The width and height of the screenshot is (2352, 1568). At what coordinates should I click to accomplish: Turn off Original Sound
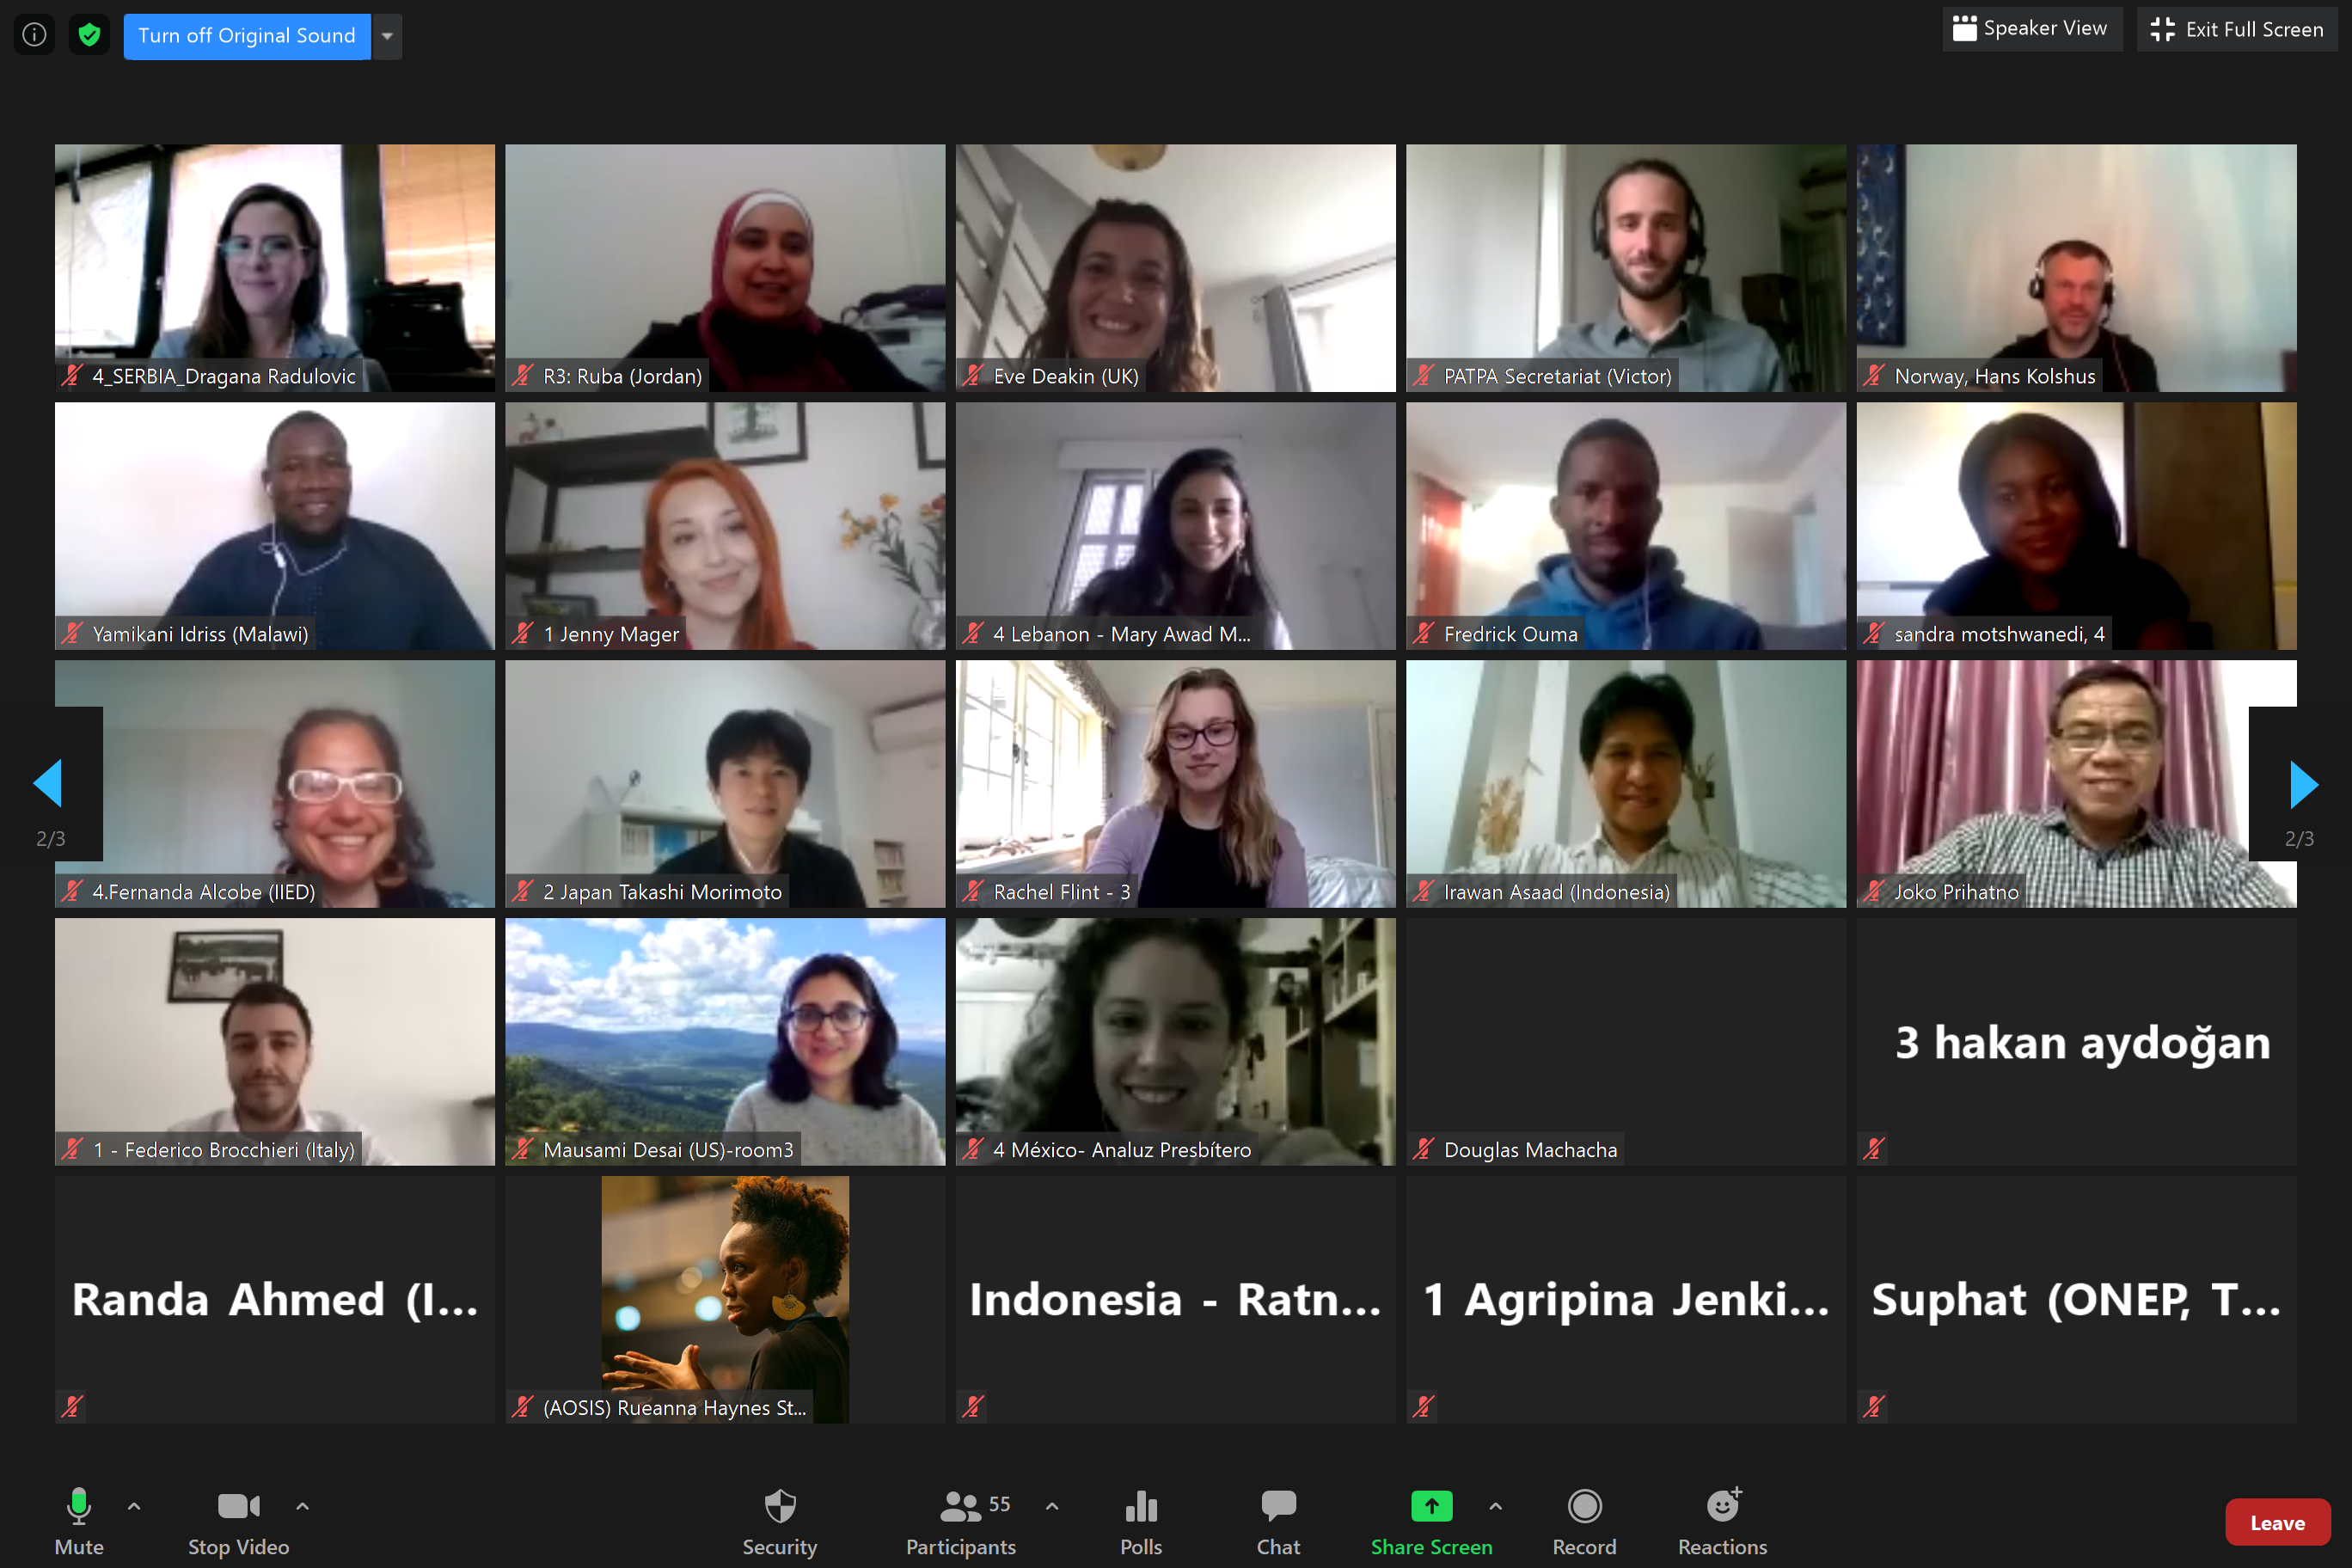(x=246, y=35)
